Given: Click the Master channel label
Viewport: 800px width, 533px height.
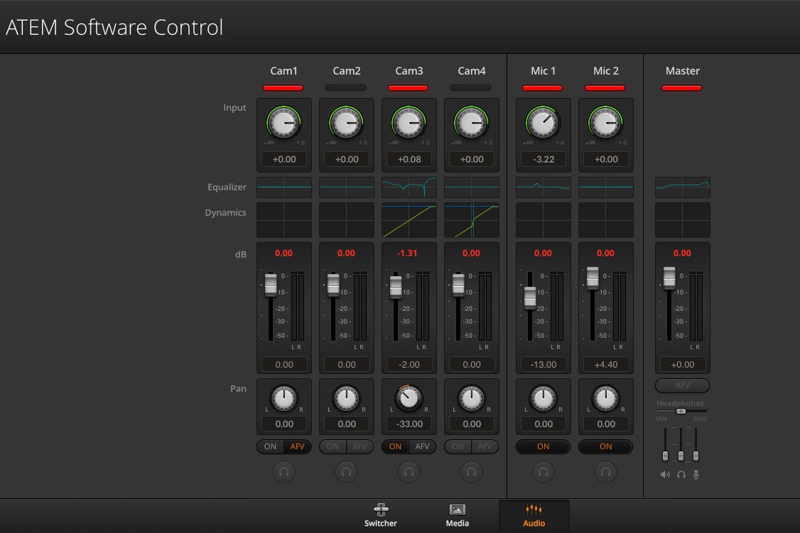Looking at the screenshot, I should point(682,71).
